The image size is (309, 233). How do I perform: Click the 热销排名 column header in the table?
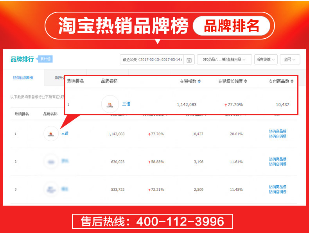[x=22, y=114]
